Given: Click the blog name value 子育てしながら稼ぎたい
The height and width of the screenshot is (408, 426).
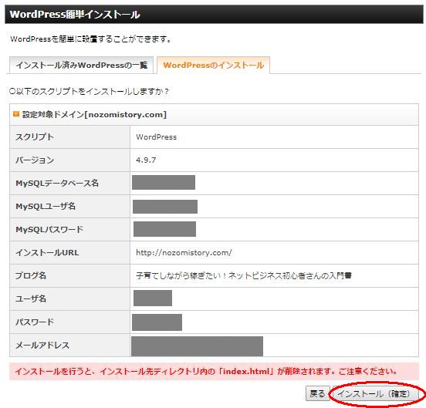Looking at the screenshot, I should 244,276.
